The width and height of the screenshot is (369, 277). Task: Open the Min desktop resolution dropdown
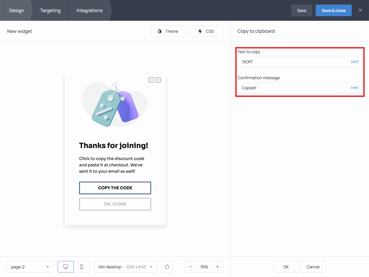pos(125,267)
